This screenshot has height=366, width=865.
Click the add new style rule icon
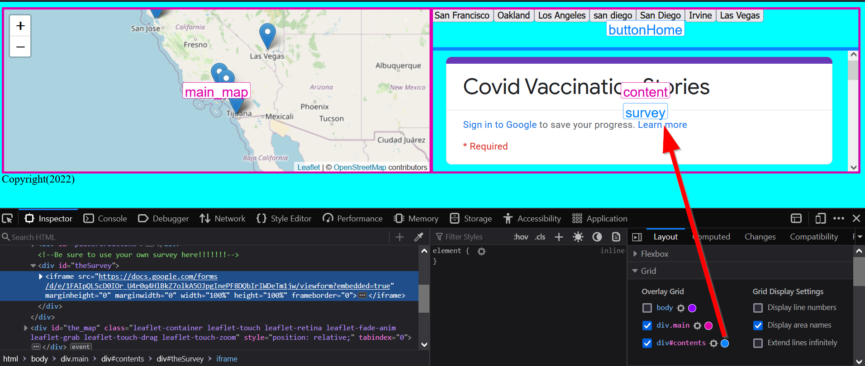559,237
